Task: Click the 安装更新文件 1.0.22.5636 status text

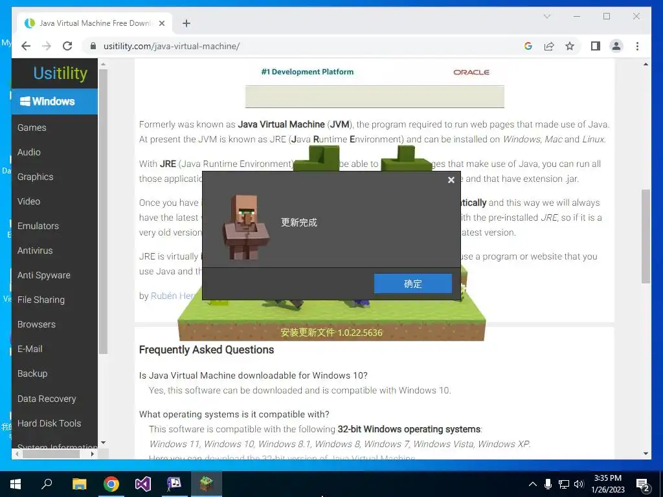Action: 331,333
